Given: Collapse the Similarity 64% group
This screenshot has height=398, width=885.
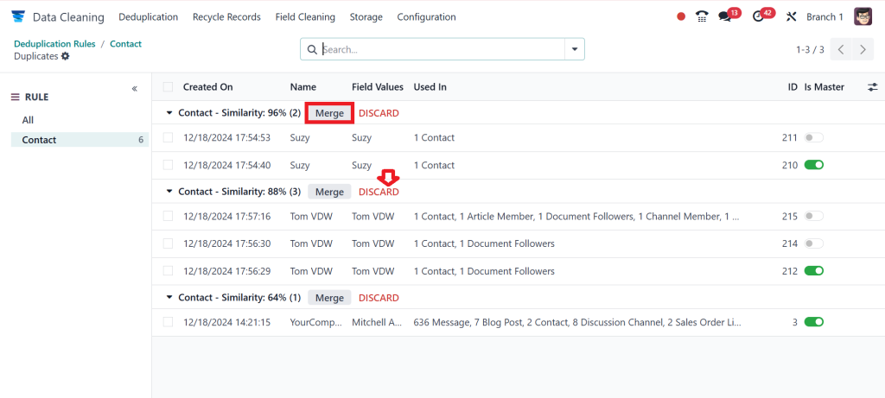Looking at the screenshot, I should 169,298.
